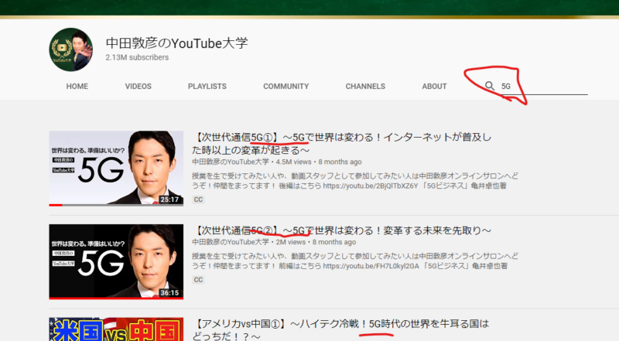Screen dimensions: 619x341
Task: Click the CC badge under the 5G① video
Action: pyautogui.click(x=198, y=199)
